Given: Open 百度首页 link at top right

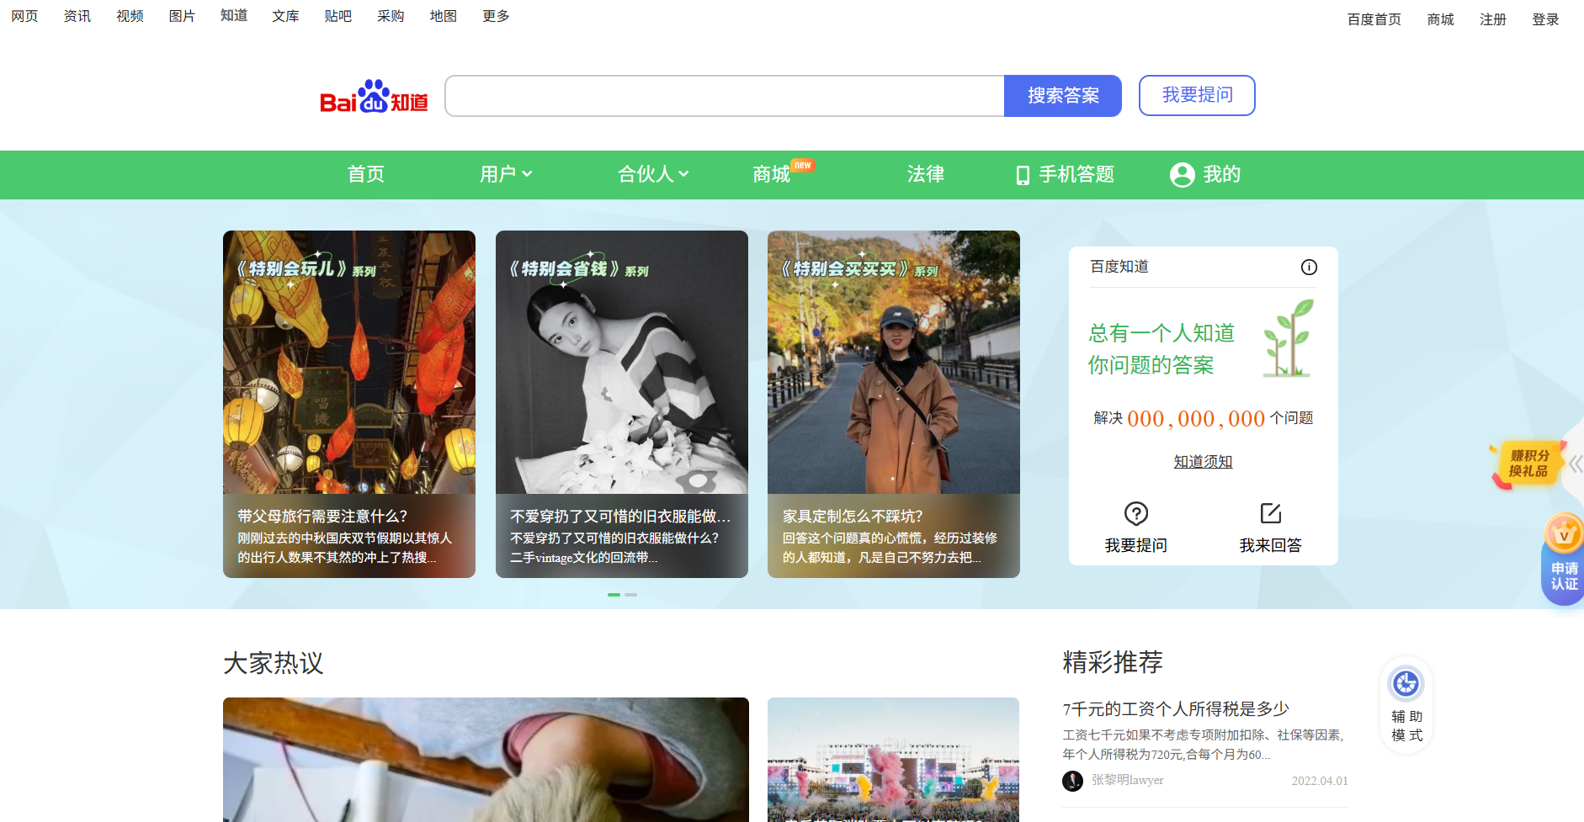Looking at the screenshot, I should point(1374,19).
